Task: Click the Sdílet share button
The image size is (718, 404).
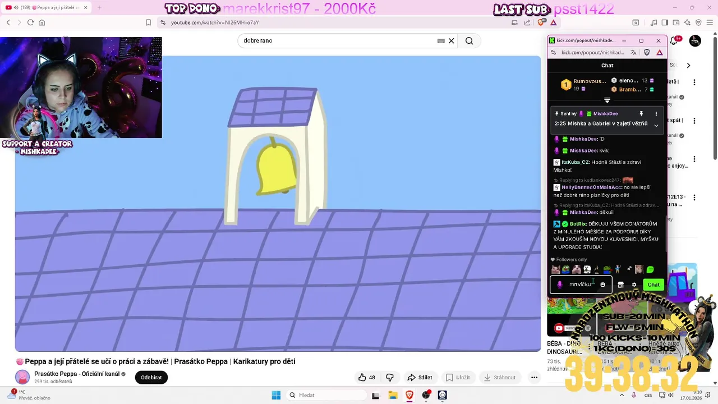Action: click(420, 378)
